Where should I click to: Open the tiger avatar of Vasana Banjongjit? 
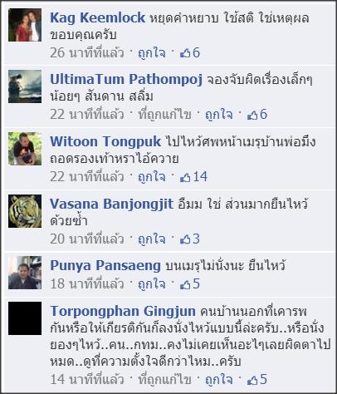click(25, 211)
